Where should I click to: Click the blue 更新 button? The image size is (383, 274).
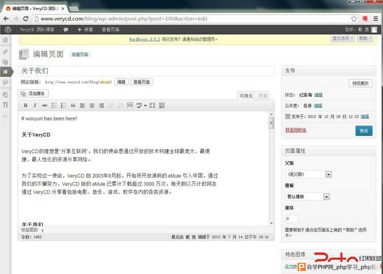(x=364, y=131)
